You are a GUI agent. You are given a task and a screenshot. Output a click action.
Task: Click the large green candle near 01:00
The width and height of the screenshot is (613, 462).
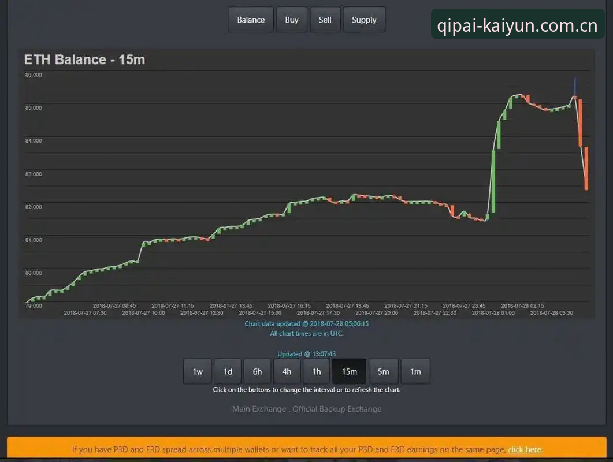click(x=493, y=181)
